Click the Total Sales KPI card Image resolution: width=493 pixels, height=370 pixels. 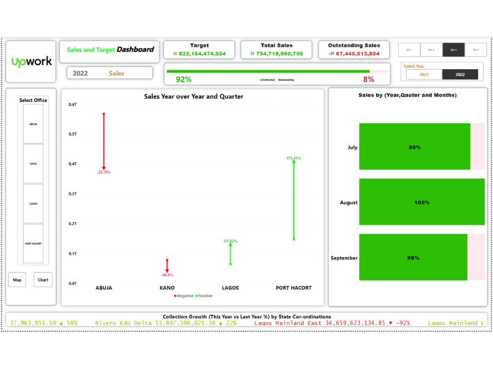[x=277, y=49]
